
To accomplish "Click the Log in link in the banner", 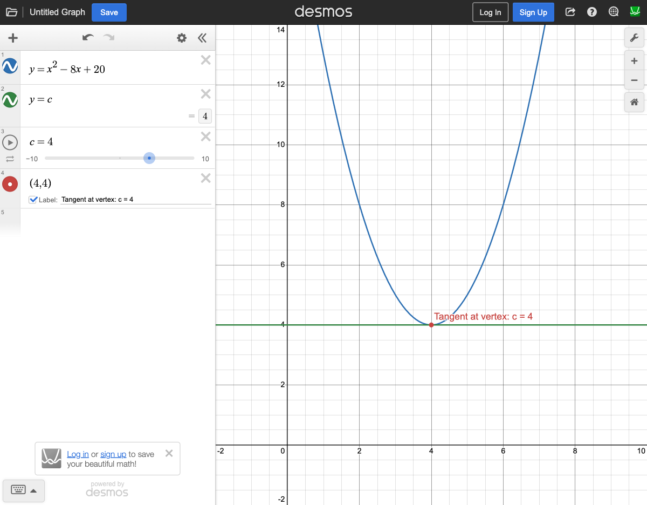I will (78, 454).
